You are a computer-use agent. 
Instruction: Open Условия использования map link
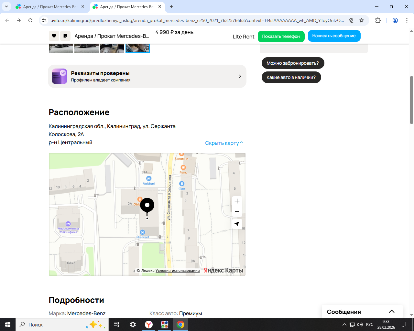pyautogui.click(x=178, y=271)
